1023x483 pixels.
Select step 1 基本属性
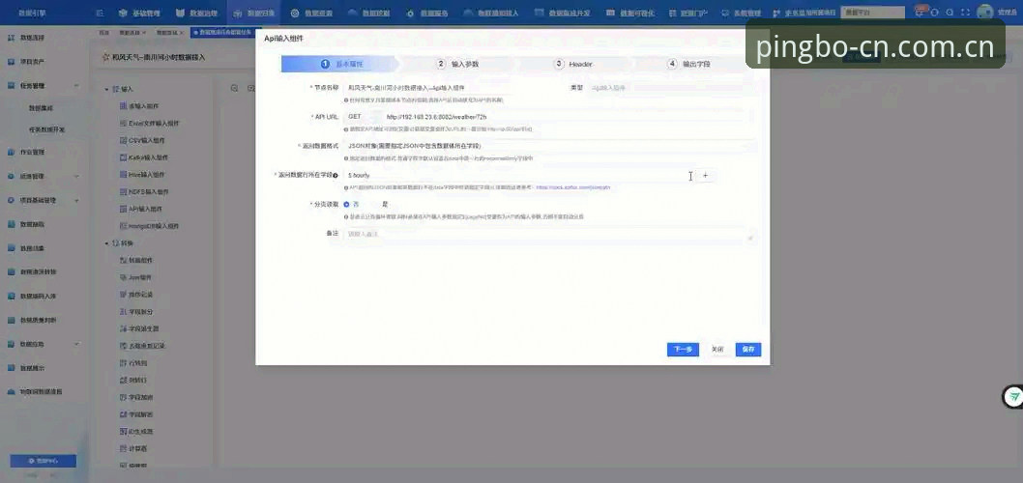click(342, 64)
